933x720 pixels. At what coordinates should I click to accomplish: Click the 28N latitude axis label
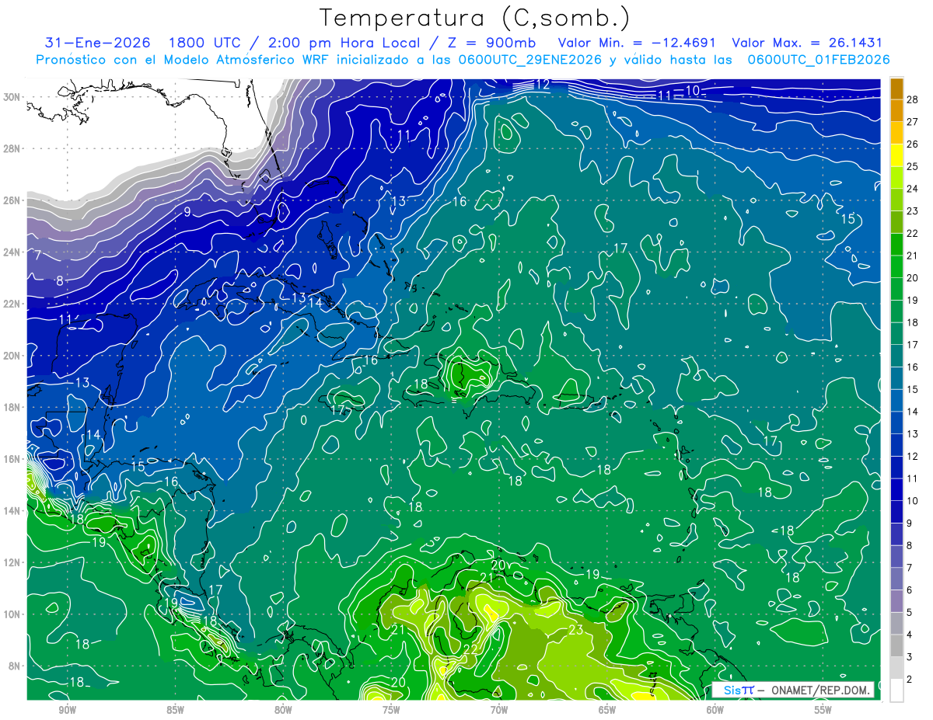pyautogui.click(x=12, y=148)
